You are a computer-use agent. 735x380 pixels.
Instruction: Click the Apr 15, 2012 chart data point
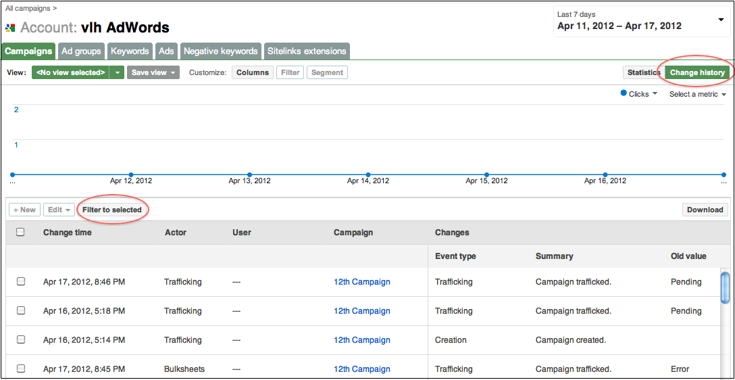click(x=486, y=174)
